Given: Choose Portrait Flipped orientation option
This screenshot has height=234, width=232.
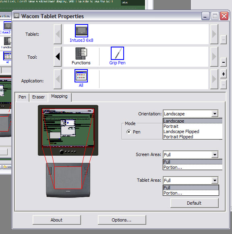Looking at the screenshot, I should [193, 137].
